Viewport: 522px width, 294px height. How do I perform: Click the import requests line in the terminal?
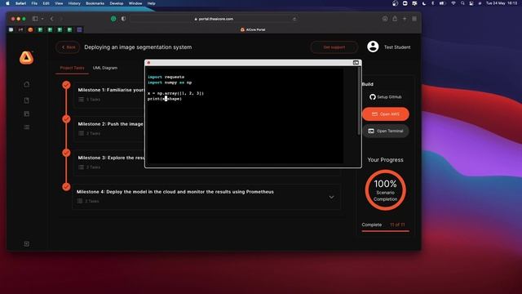(x=166, y=77)
